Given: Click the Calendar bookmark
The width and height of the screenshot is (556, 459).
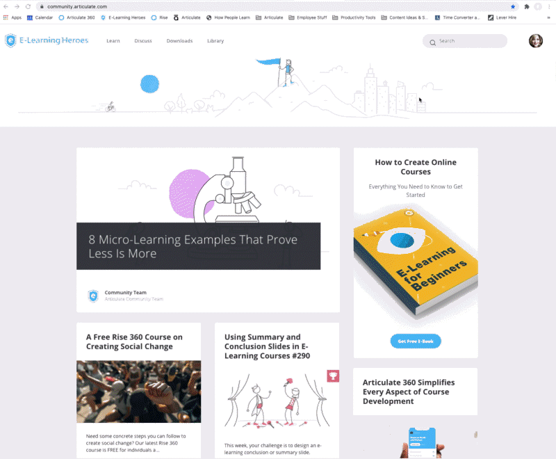Looking at the screenshot, I should pyautogui.click(x=40, y=17).
